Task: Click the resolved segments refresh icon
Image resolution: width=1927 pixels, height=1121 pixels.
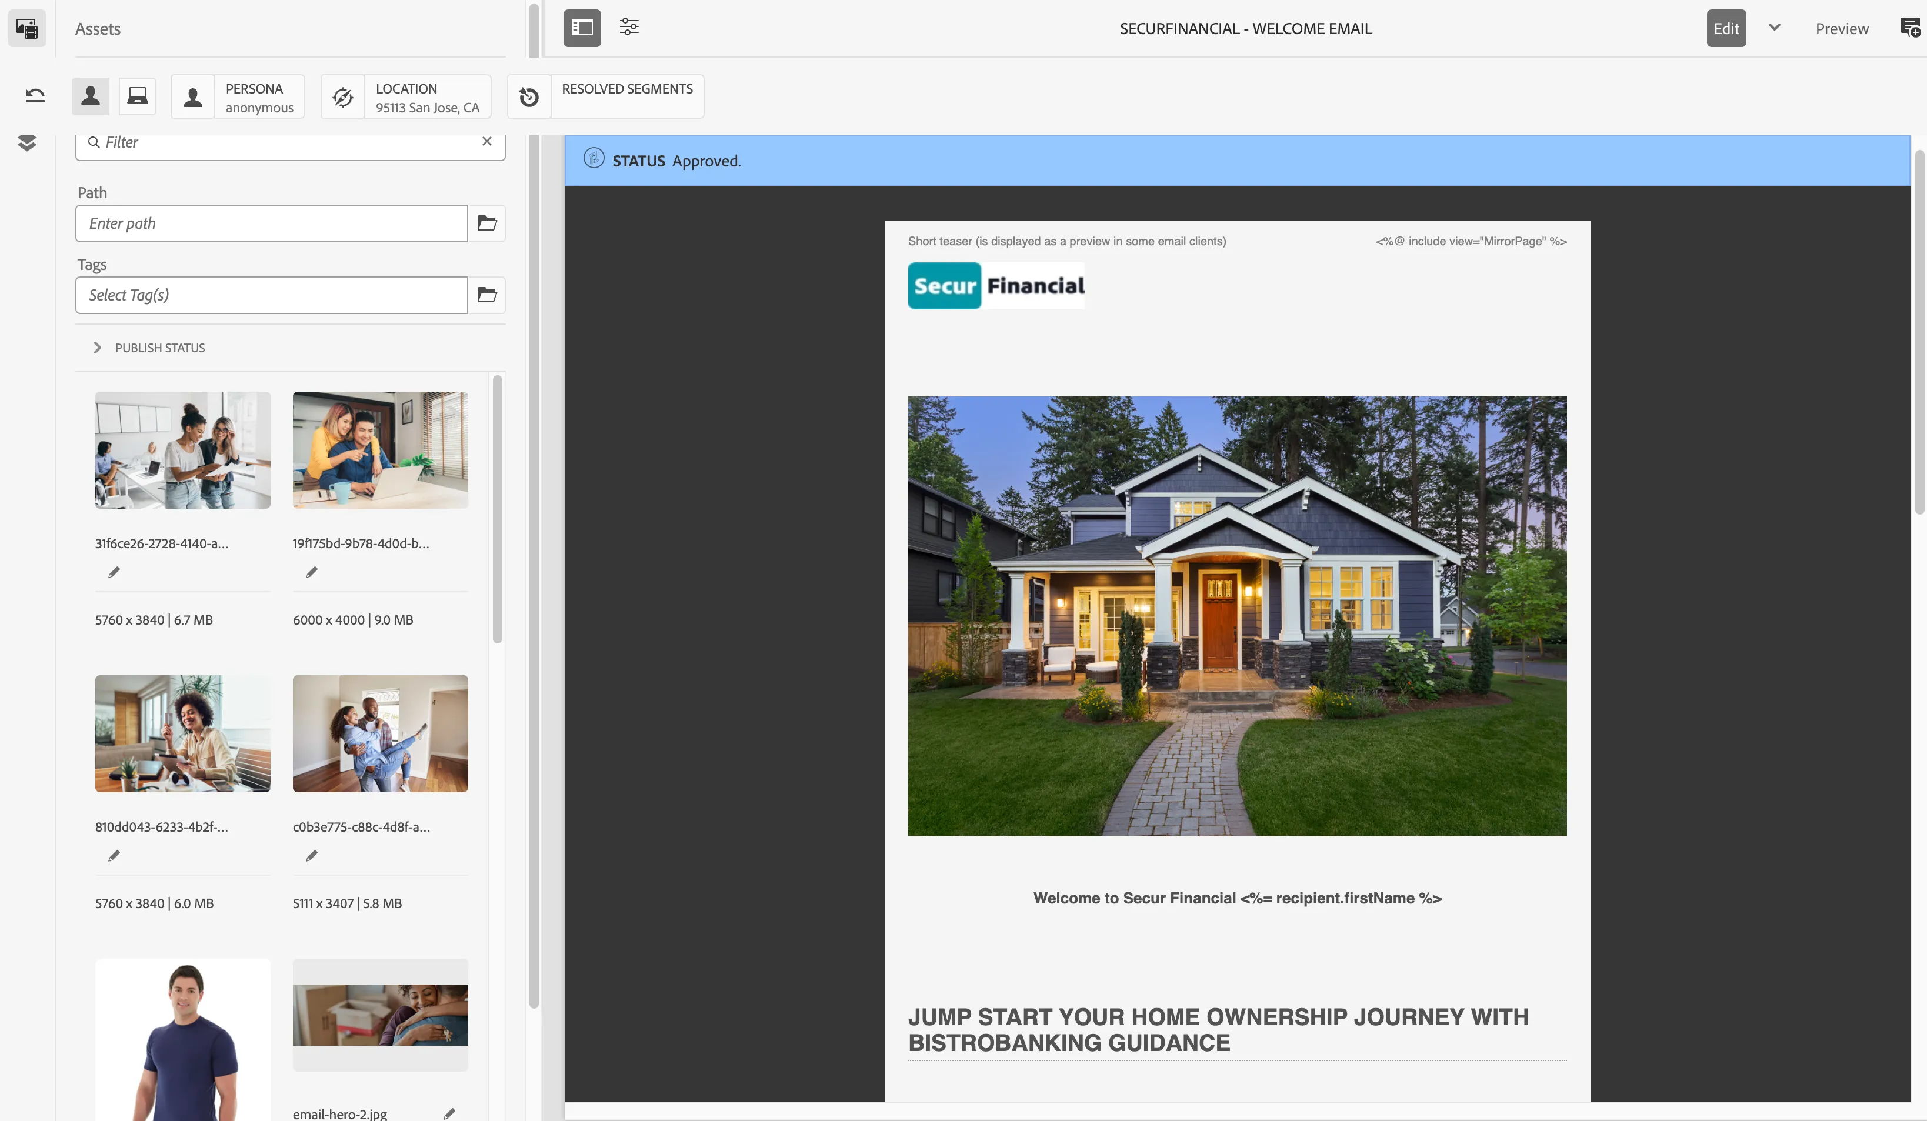Action: [529, 96]
